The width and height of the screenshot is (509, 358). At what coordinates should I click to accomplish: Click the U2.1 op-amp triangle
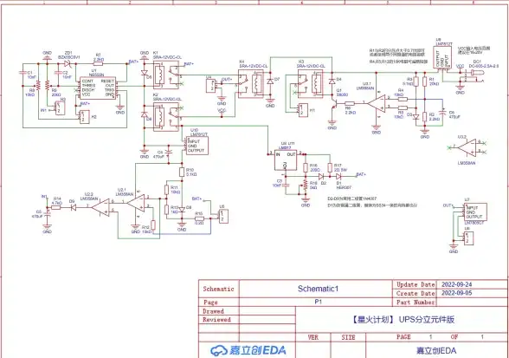pyautogui.click(x=136, y=203)
